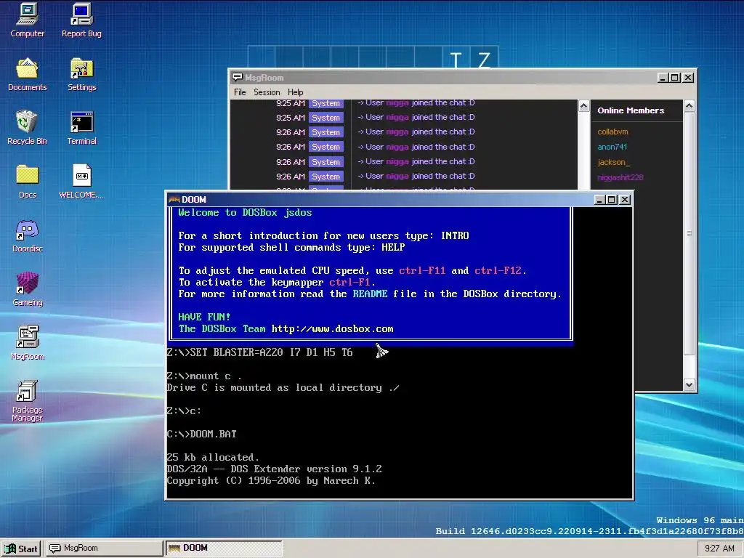Click the MsgRoom window title bar icon
This screenshot has width=744, height=558.
tap(237, 77)
